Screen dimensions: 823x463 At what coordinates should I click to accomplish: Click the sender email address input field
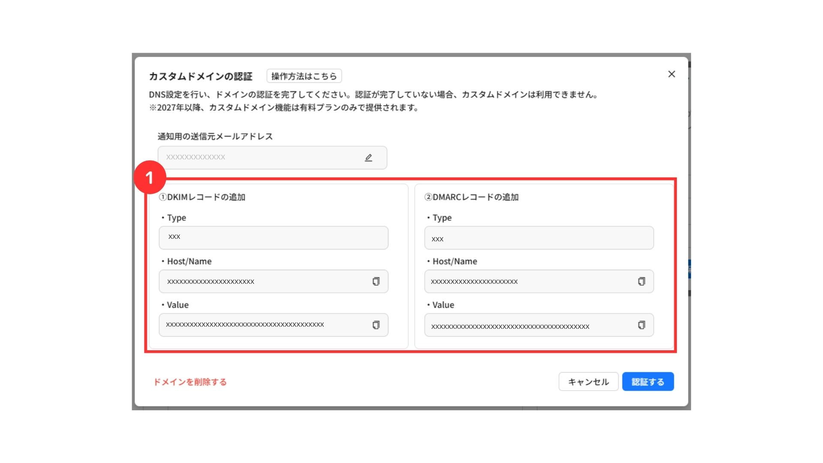(257, 157)
